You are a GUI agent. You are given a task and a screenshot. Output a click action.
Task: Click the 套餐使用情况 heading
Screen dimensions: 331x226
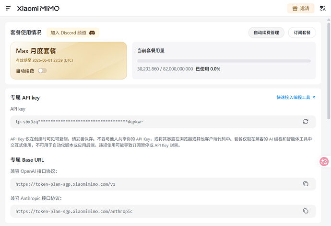pyautogui.click(x=26, y=33)
